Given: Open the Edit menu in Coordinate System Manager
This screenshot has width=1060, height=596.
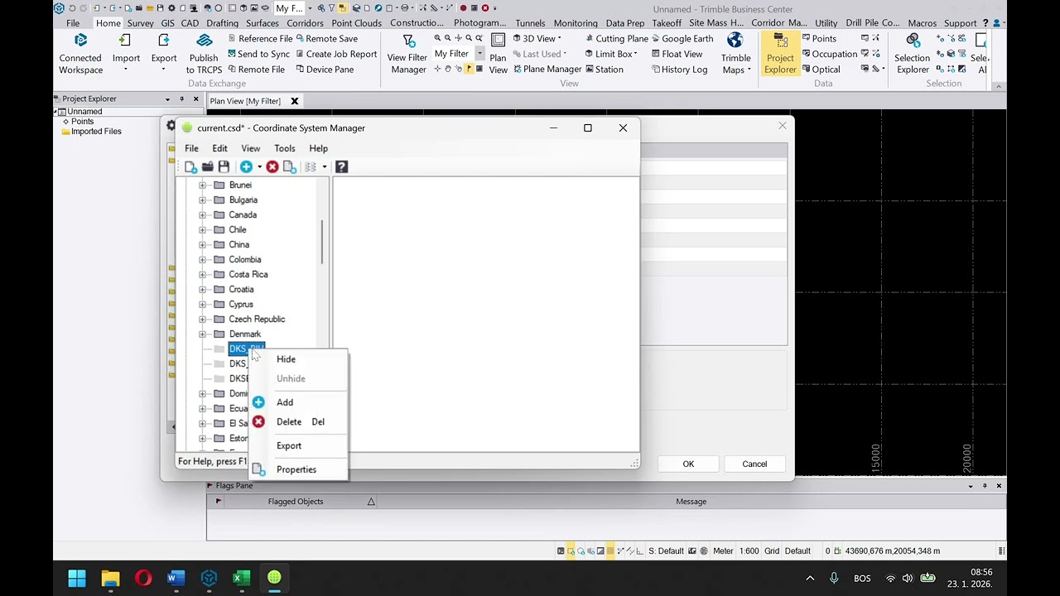Looking at the screenshot, I should pyautogui.click(x=219, y=149).
